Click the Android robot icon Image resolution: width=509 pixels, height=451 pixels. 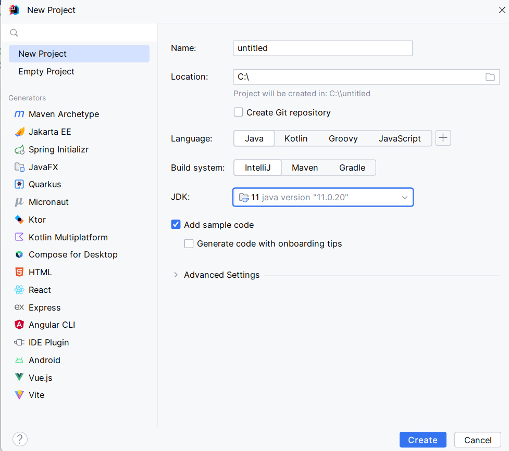[19, 360]
